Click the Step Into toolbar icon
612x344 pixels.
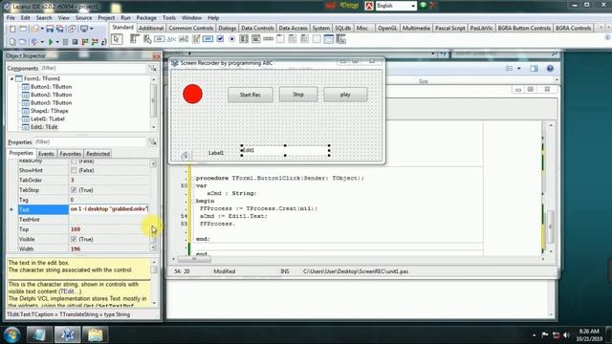point(85,42)
